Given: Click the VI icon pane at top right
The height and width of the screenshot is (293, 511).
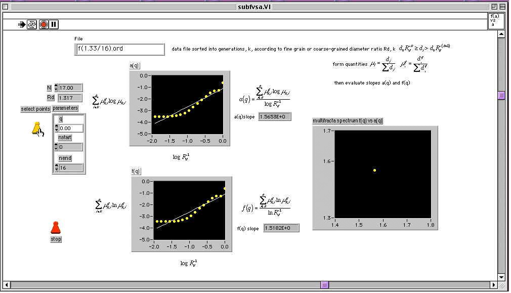Looking at the screenshot, I should 495,20.
